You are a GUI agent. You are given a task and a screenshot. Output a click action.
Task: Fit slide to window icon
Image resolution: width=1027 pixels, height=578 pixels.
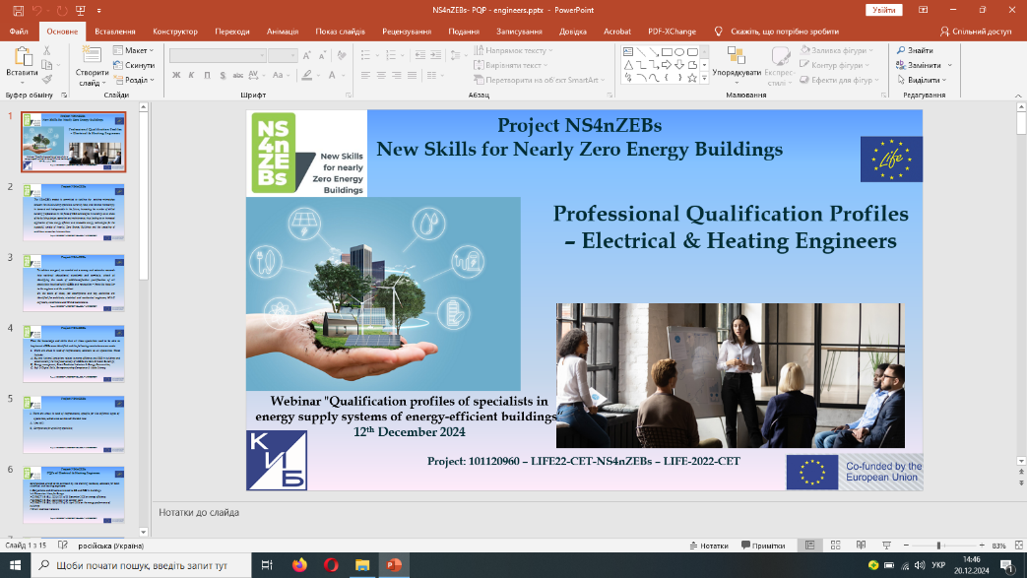click(x=1018, y=546)
